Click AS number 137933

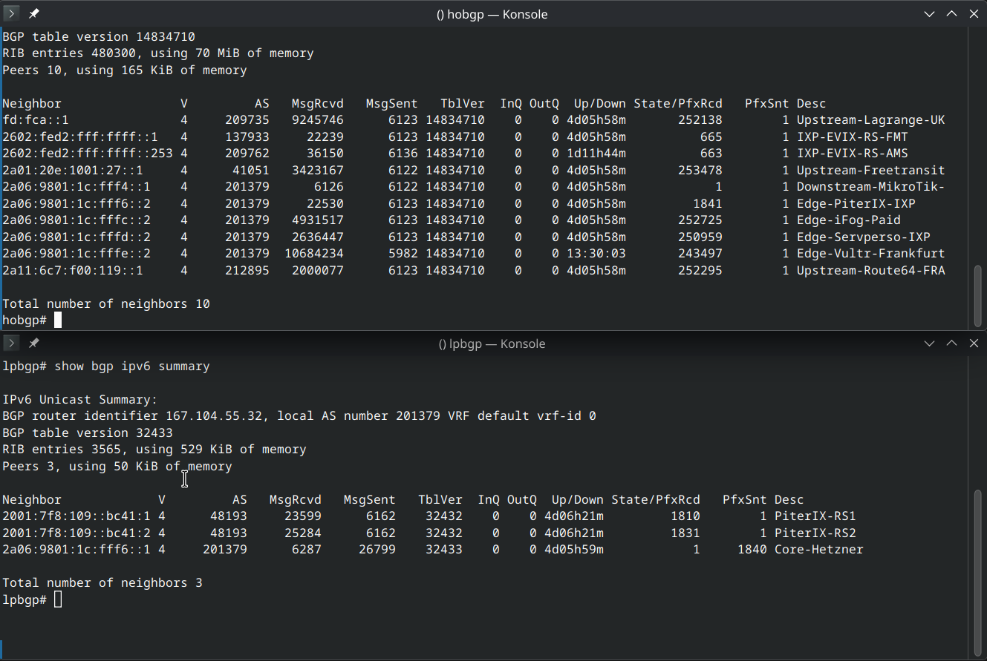coord(247,137)
